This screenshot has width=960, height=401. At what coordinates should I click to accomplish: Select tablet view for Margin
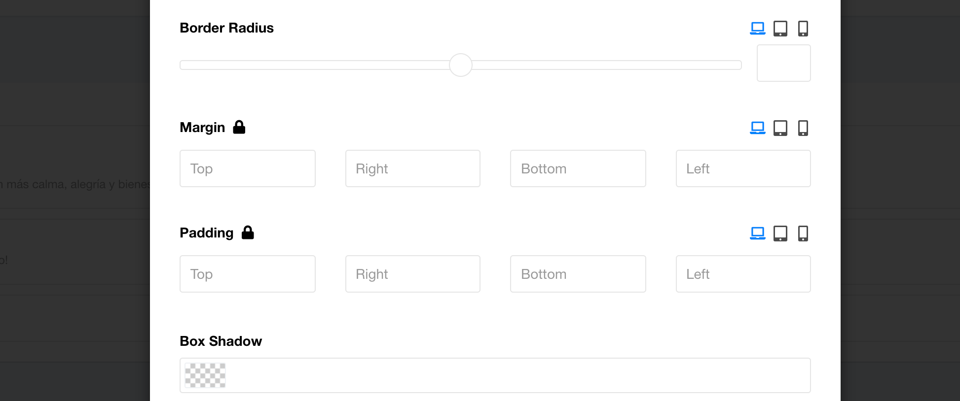(x=780, y=128)
